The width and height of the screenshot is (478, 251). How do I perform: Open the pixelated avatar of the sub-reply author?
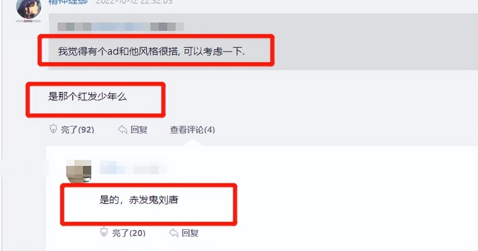(x=79, y=172)
